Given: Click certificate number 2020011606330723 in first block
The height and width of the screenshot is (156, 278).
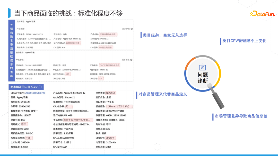Looking at the screenshot, I should [34, 34].
